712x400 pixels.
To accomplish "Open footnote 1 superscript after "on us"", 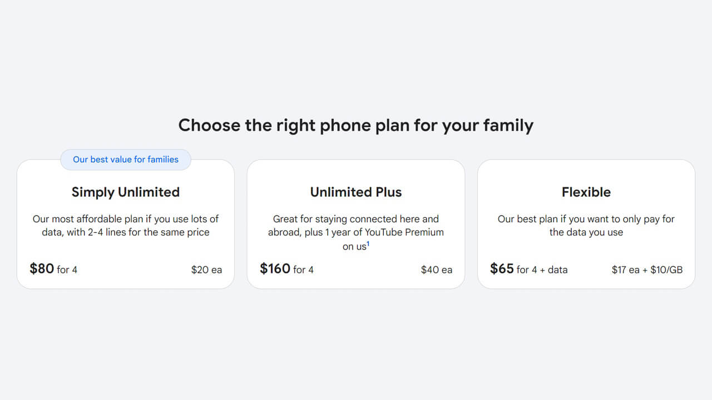I will click(x=368, y=243).
